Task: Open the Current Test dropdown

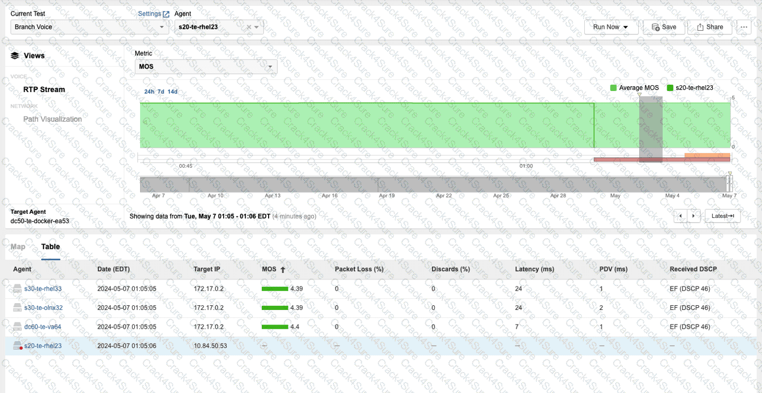Action: click(89, 27)
